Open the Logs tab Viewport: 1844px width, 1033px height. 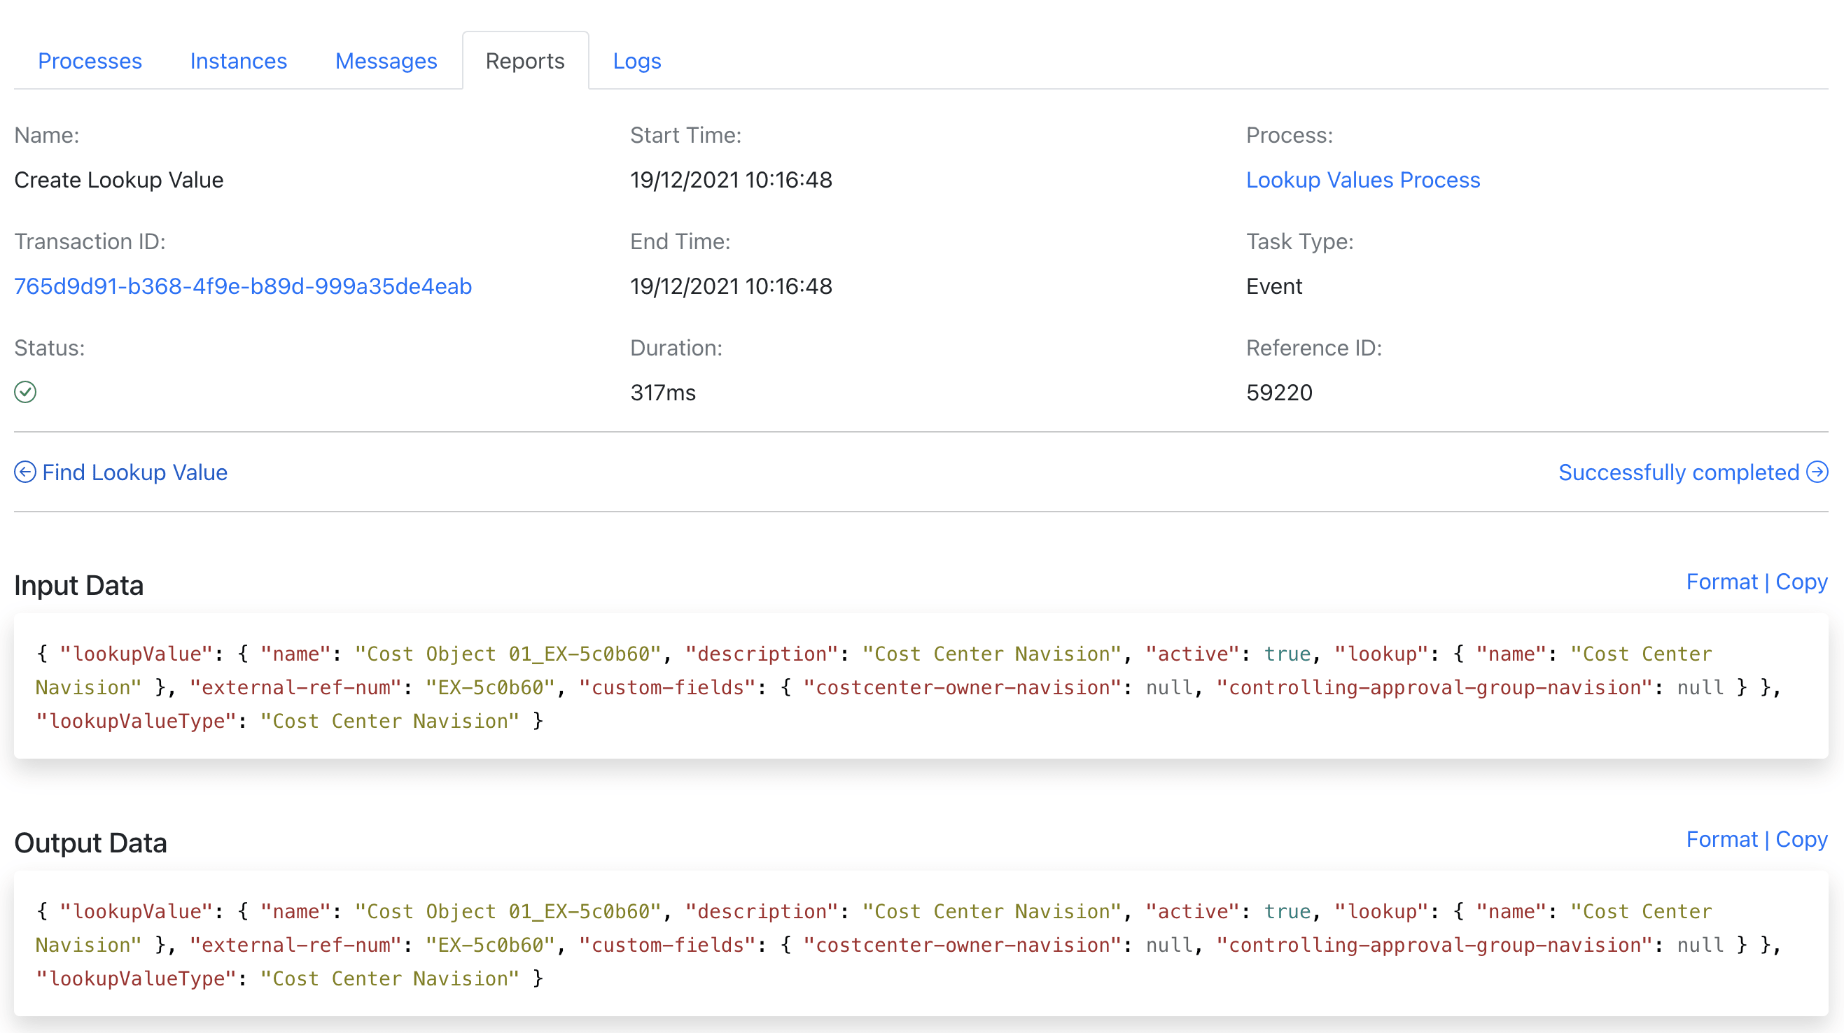tap(636, 61)
